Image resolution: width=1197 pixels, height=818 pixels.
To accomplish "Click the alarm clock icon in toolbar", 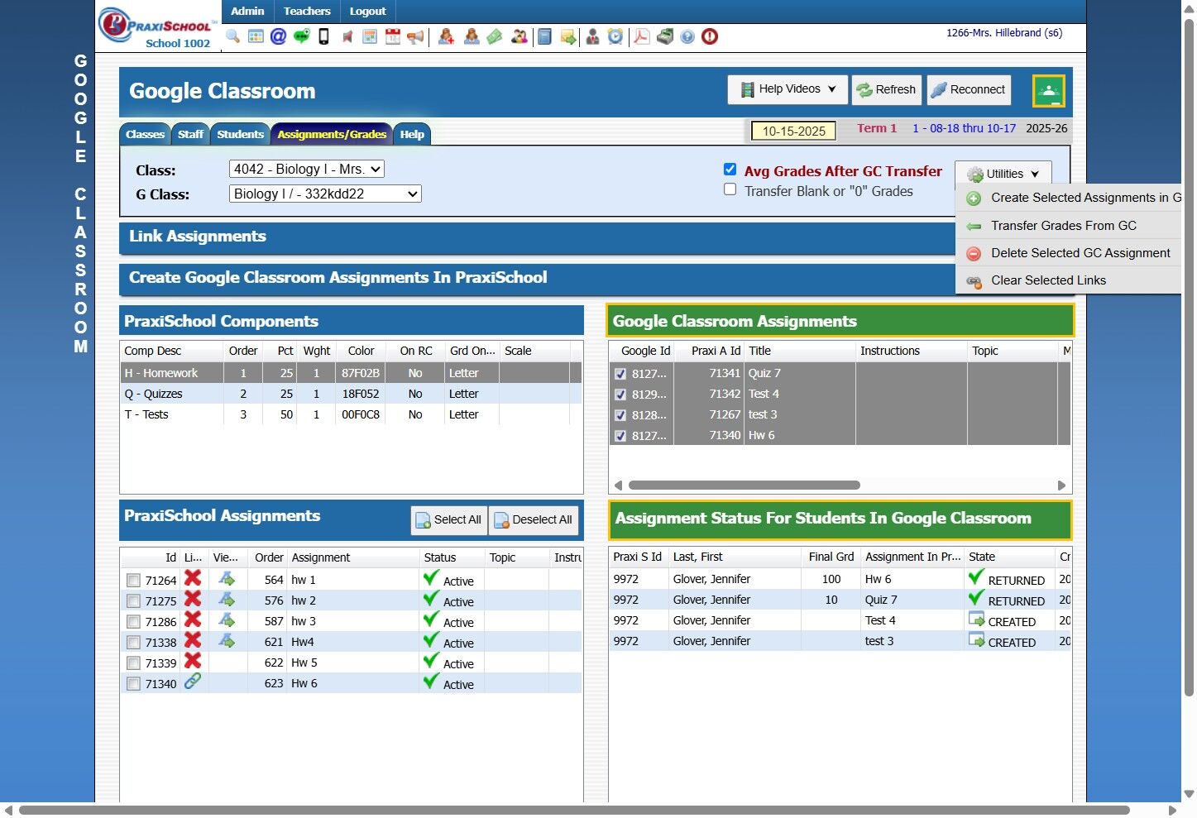I will pos(615,36).
